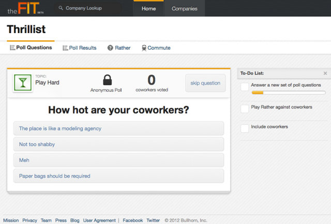Click the 'Play Hard' topic label
This screenshot has height=224, width=331.
[x=47, y=83]
